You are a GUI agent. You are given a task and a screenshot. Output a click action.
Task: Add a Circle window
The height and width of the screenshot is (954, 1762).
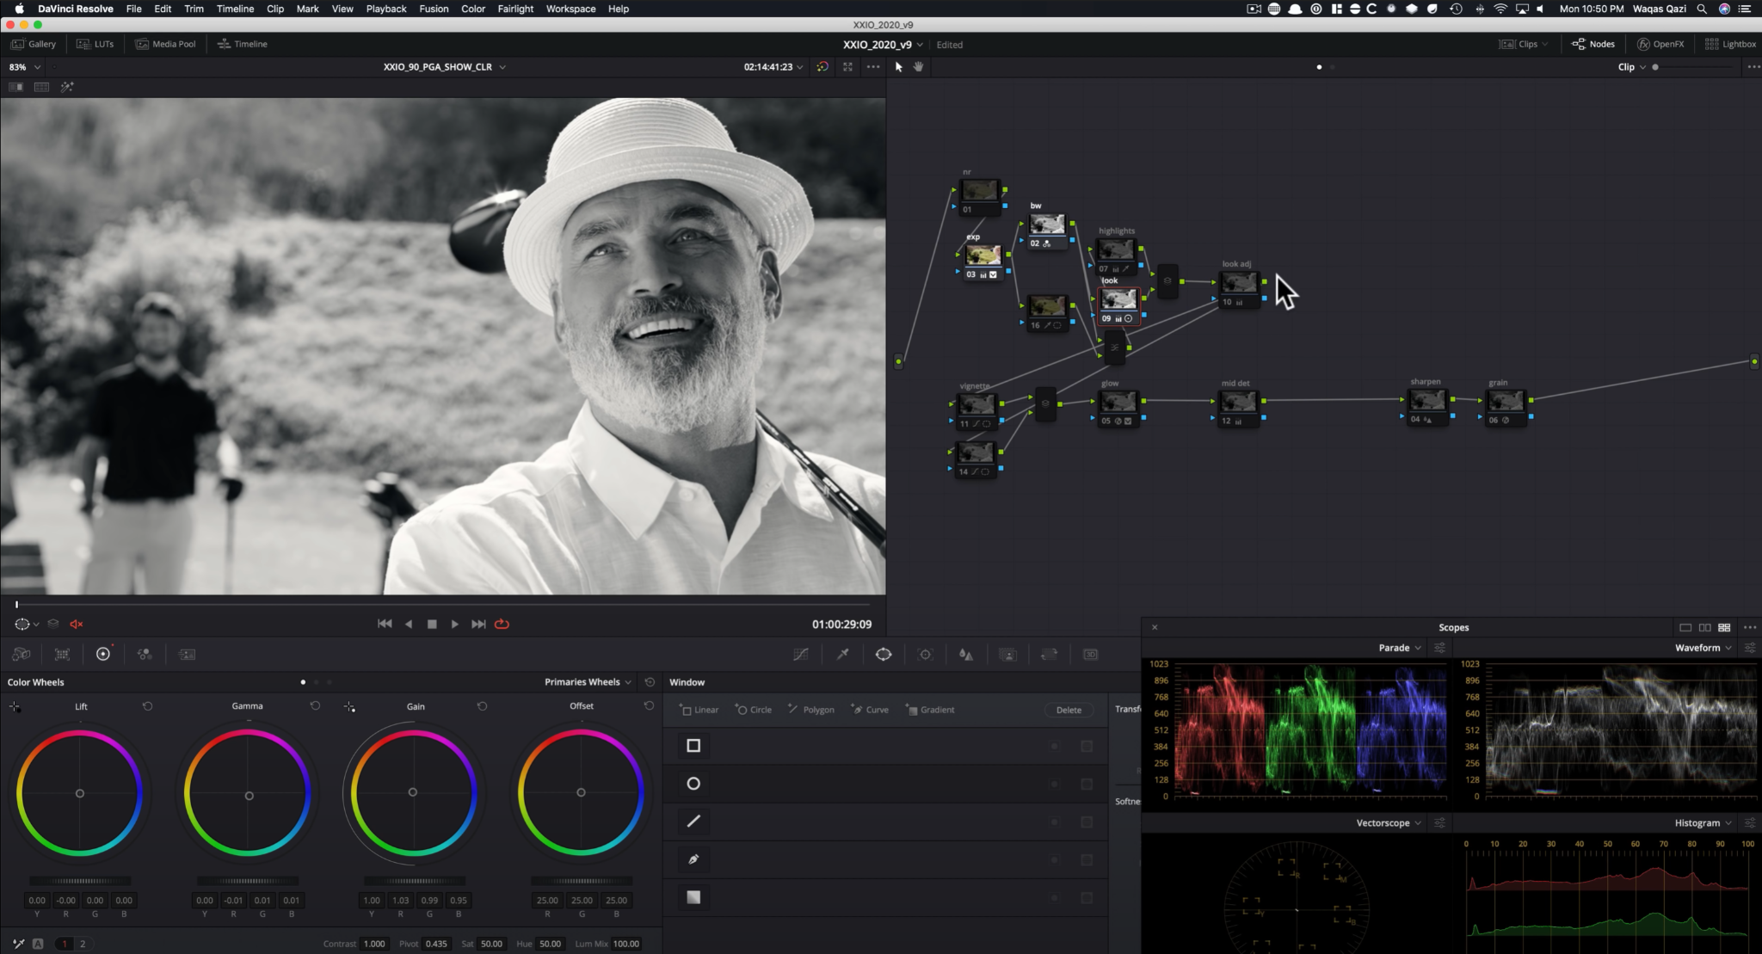[754, 710]
